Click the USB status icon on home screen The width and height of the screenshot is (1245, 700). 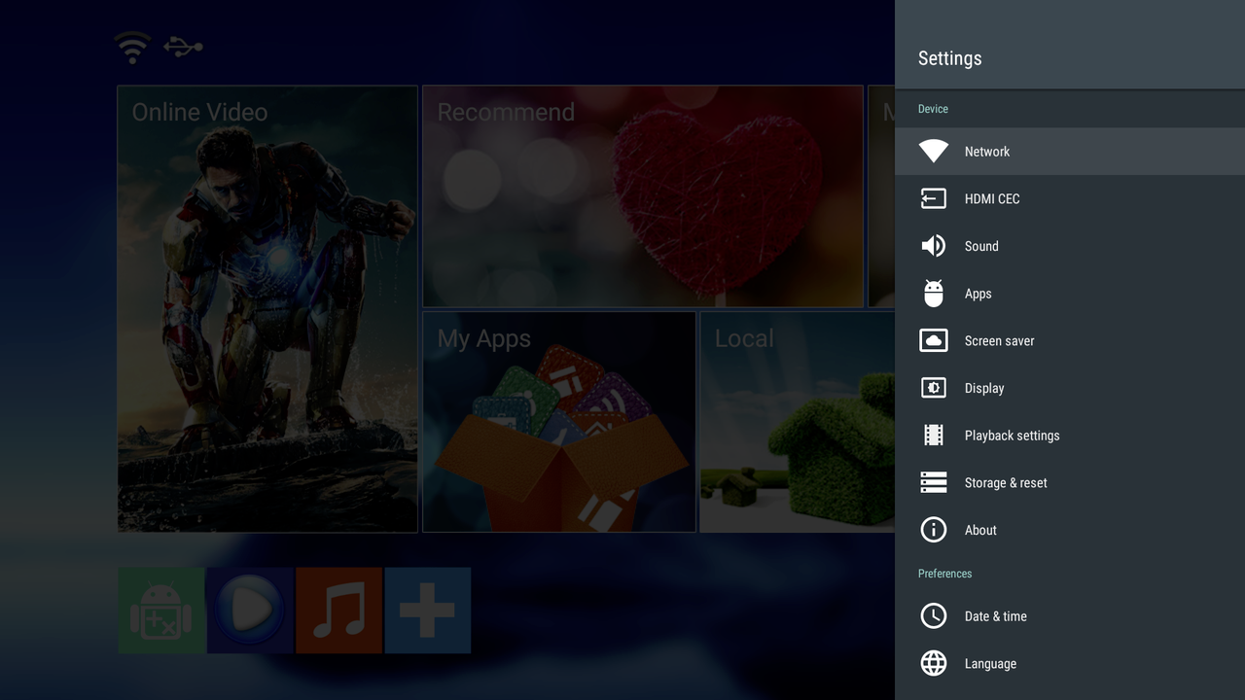click(183, 46)
